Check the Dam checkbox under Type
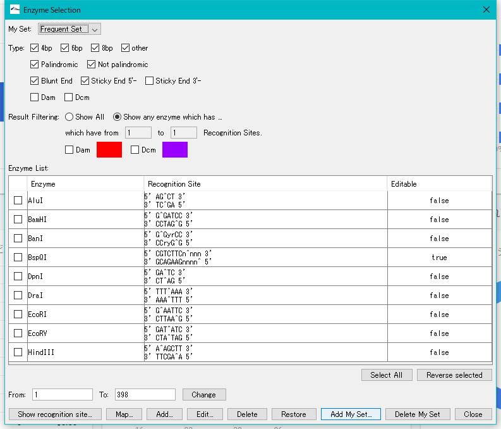 pyautogui.click(x=34, y=97)
